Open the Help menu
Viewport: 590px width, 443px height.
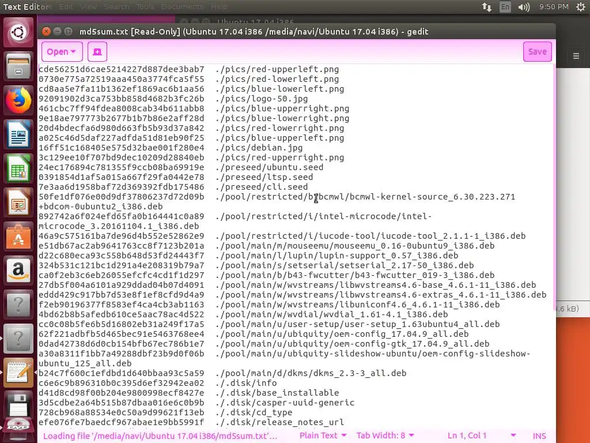pyautogui.click(x=219, y=7)
